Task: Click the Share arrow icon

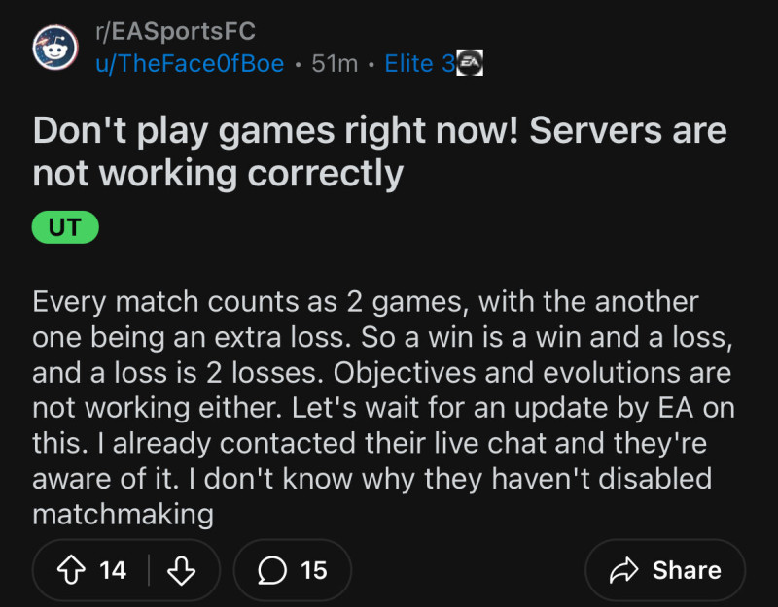Action: pos(622,570)
